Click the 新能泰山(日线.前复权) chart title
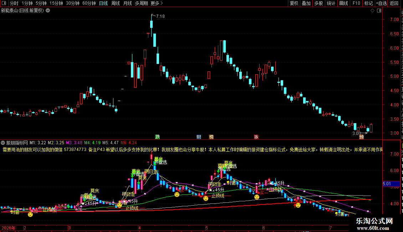 [22, 11]
